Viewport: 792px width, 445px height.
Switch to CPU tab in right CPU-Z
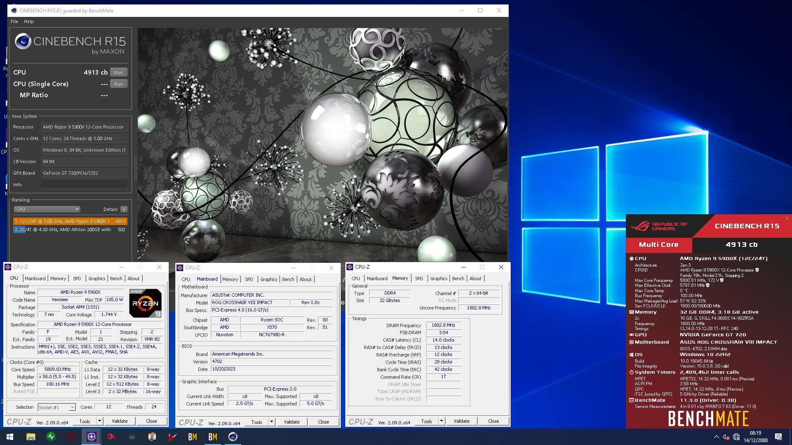[x=356, y=279]
